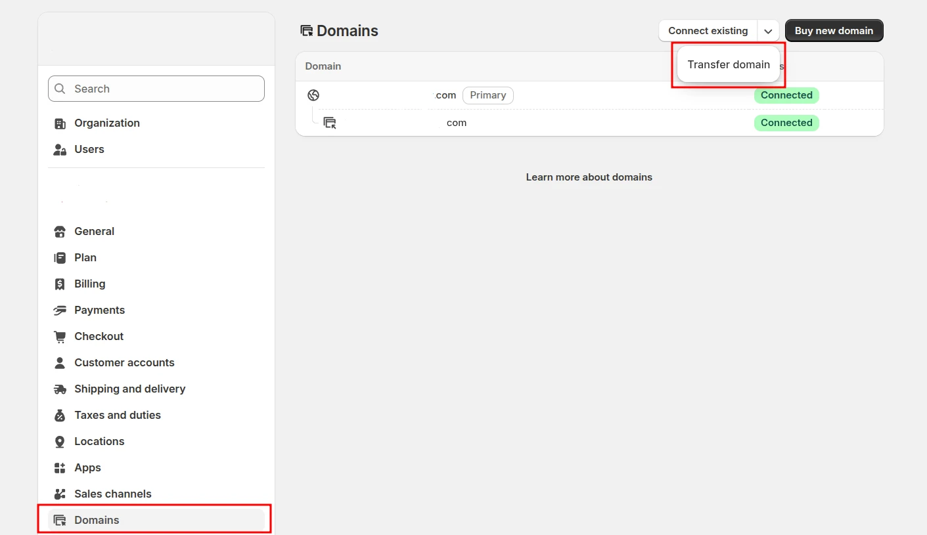Click the globe icon of primary domain

[313, 95]
